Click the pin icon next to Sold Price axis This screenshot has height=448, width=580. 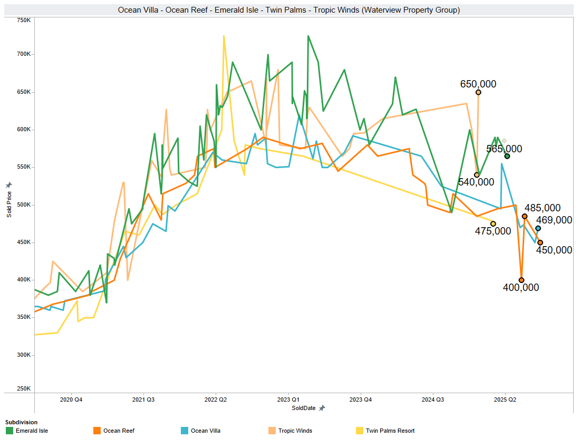[x=8, y=184]
